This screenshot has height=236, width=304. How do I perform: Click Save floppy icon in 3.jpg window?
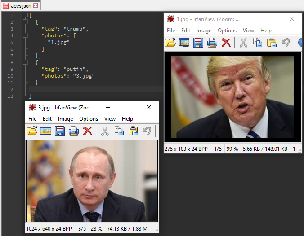60,131
